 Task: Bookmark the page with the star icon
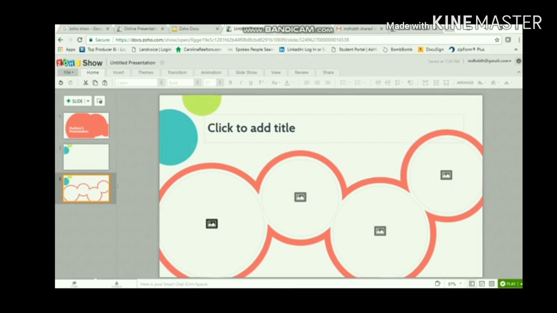pos(497,40)
